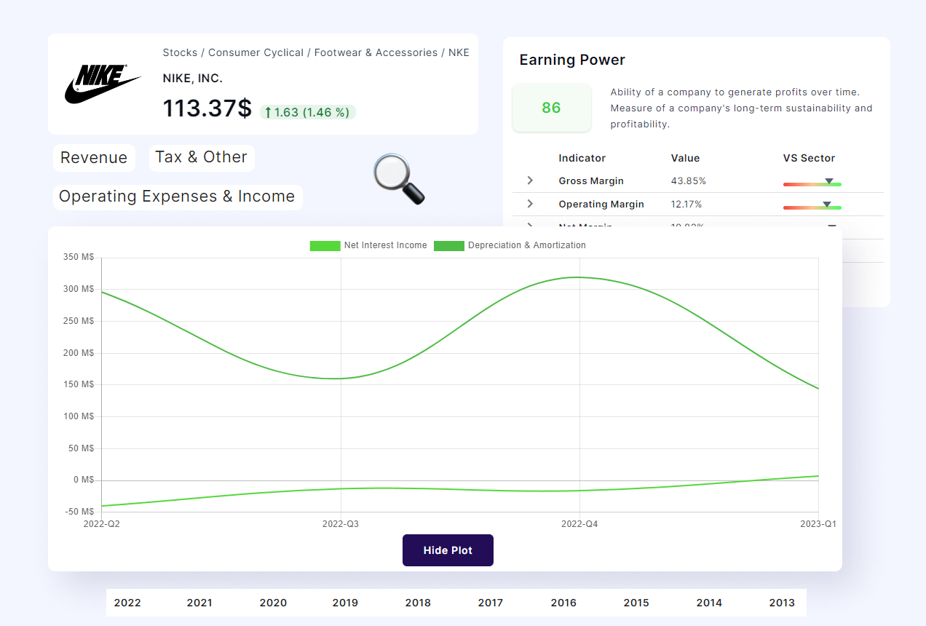The image size is (926, 626).
Task: Expand the Operating Margin indicator row
Action: tap(530, 204)
